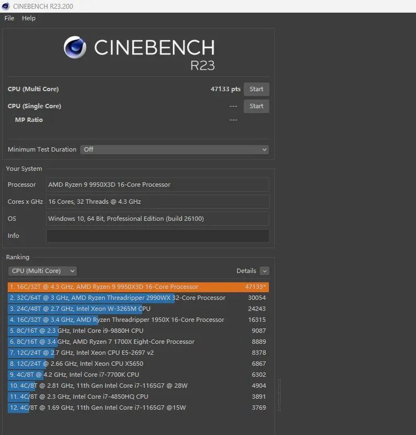The height and width of the screenshot is (435, 416).
Task: Start the CPU Single Core test
Action: coord(256,106)
